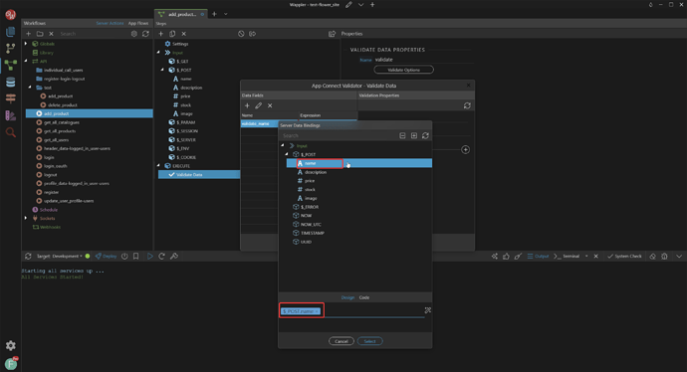687x372 pixels.
Task: Open login_oauth workflow
Action: 55,166
